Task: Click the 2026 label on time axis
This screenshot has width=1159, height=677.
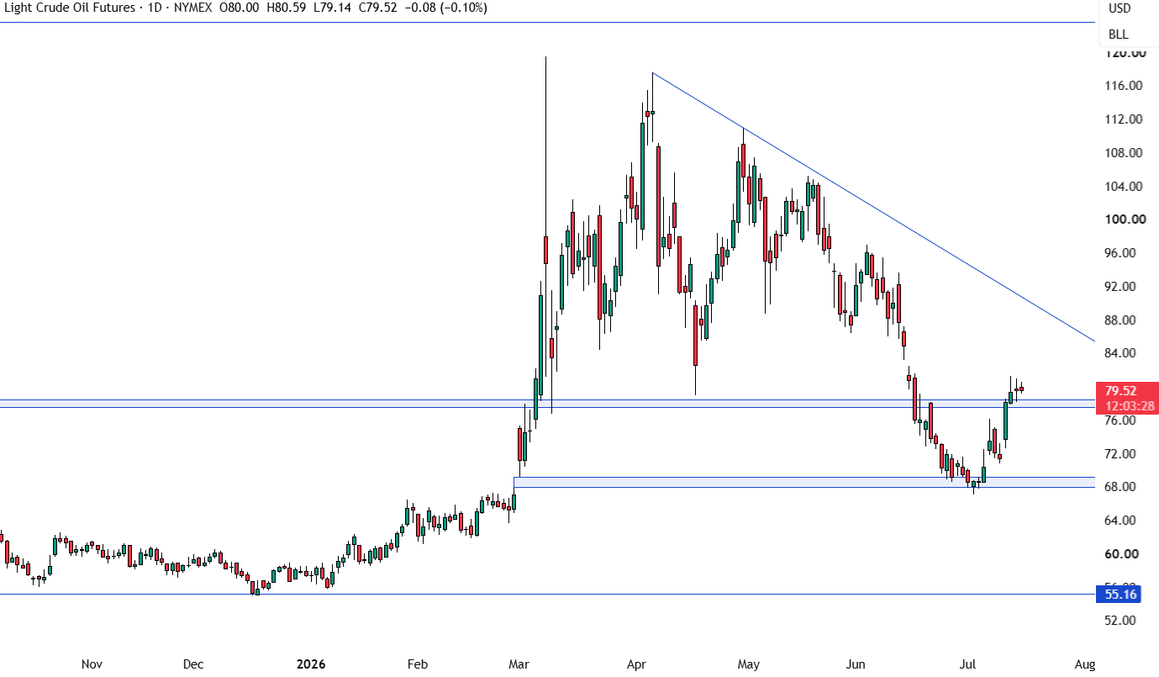Action: [310, 664]
